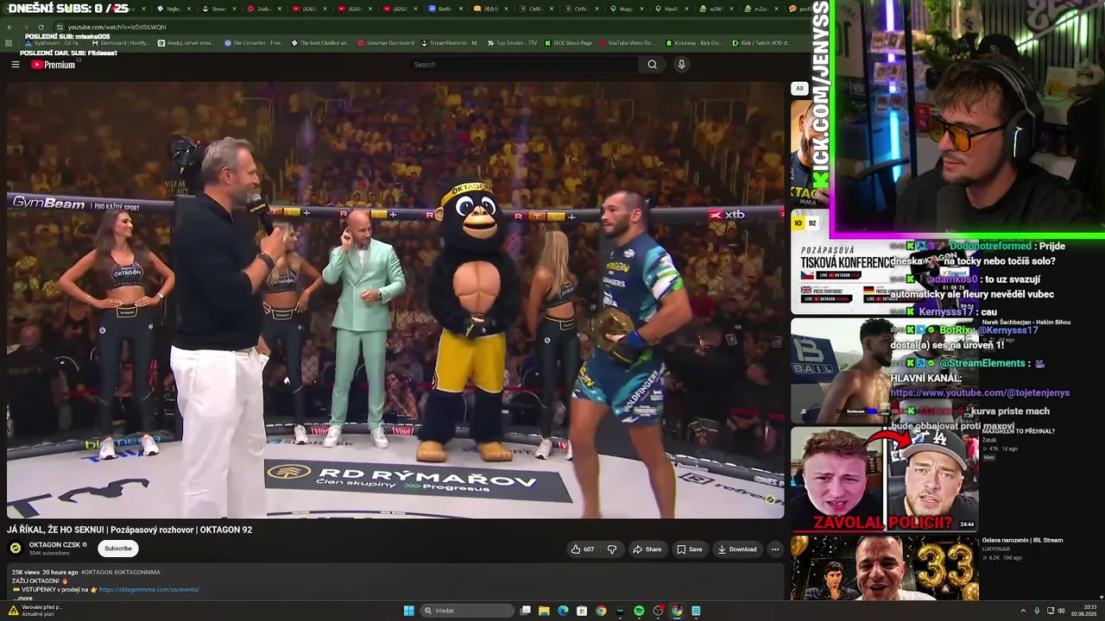Share the OKTAGON 92 video
The height and width of the screenshot is (621, 1105).
pyautogui.click(x=647, y=549)
